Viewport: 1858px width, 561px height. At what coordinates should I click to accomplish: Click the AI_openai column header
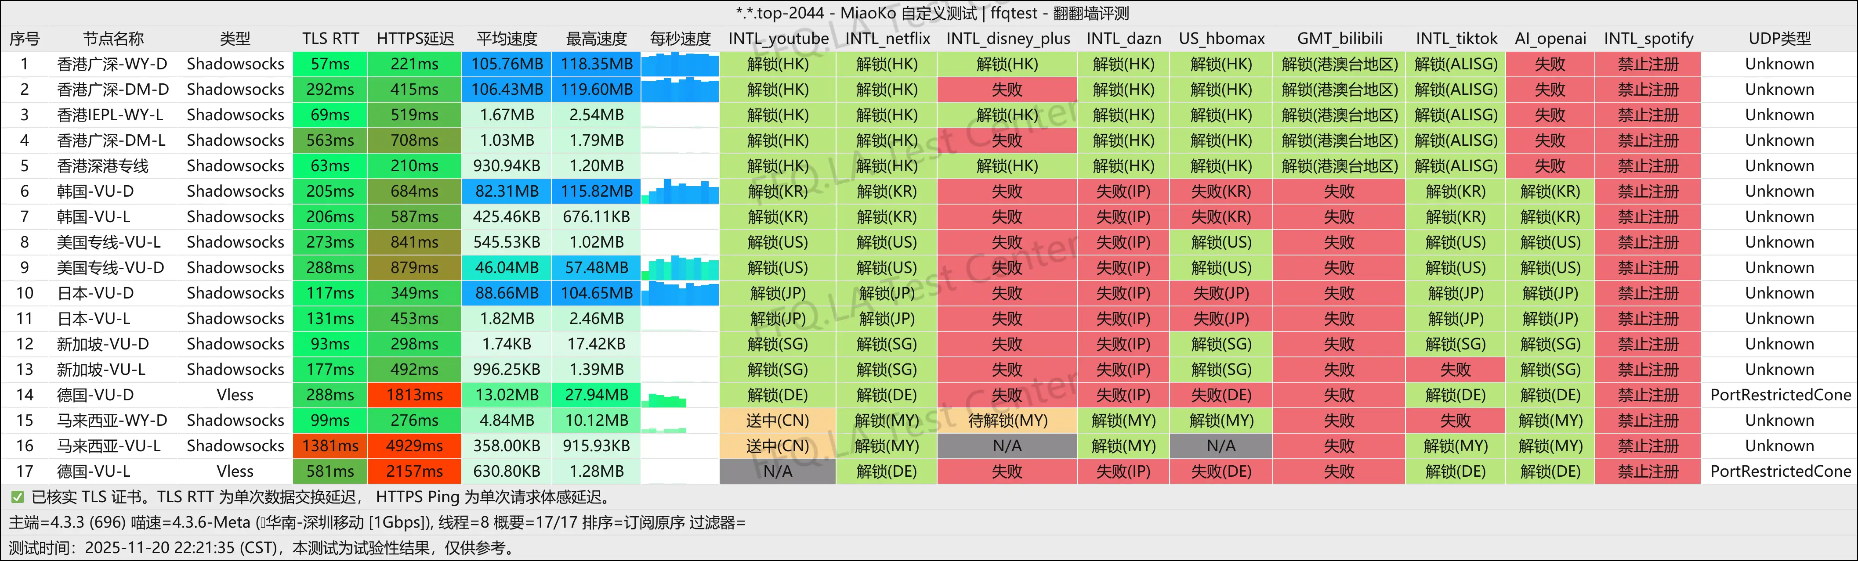tap(1551, 38)
